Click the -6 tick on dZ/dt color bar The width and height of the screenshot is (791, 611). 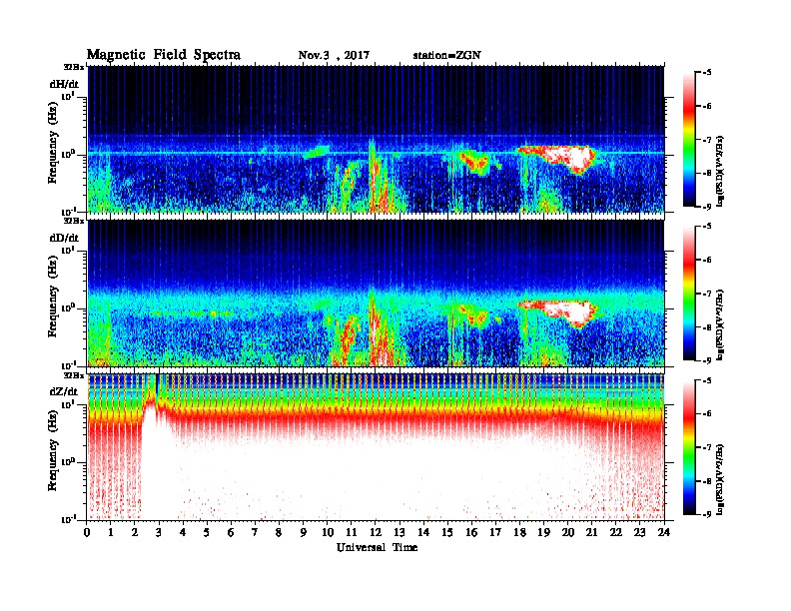[x=707, y=414]
